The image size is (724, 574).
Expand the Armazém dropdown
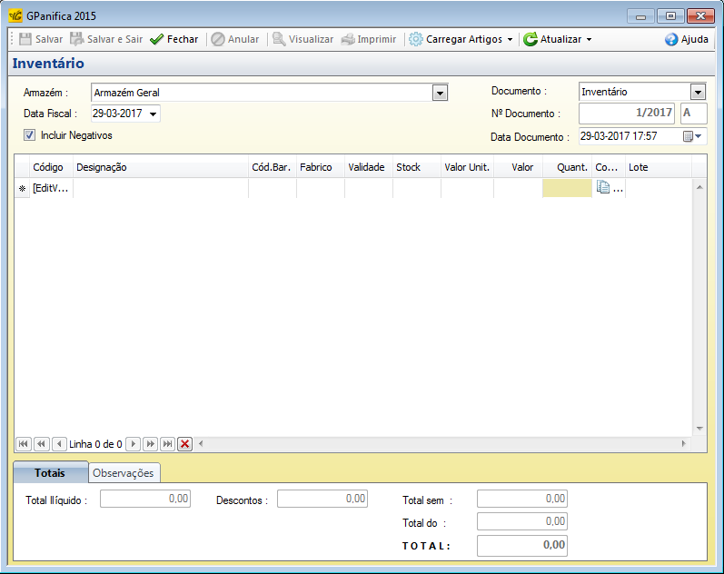[x=440, y=93]
